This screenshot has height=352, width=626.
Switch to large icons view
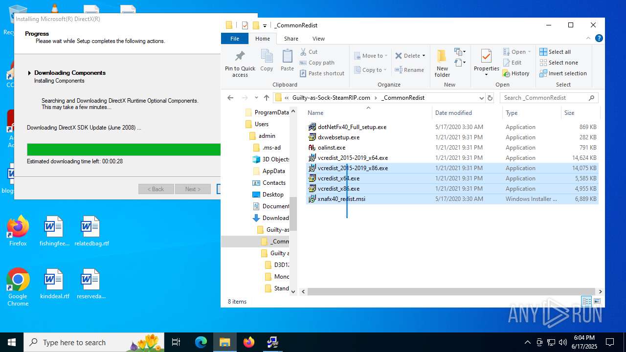tap(597, 301)
